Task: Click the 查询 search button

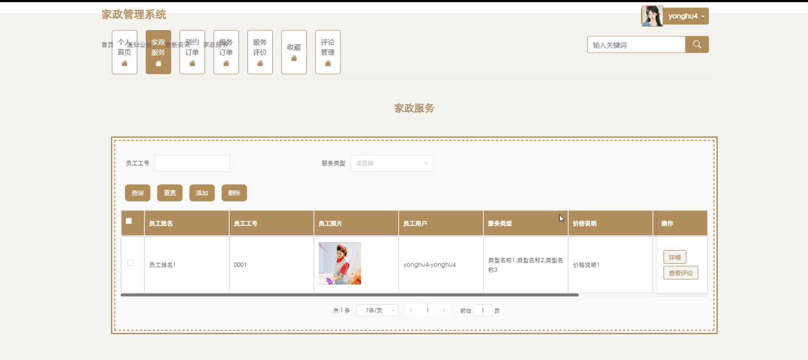Action: coord(138,193)
